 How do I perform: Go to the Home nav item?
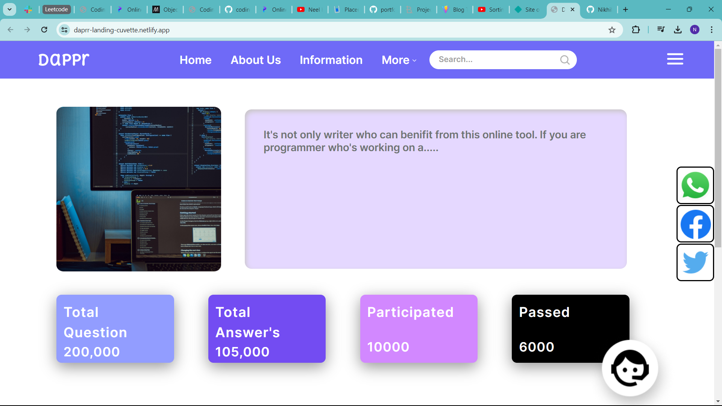pos(195,60)
